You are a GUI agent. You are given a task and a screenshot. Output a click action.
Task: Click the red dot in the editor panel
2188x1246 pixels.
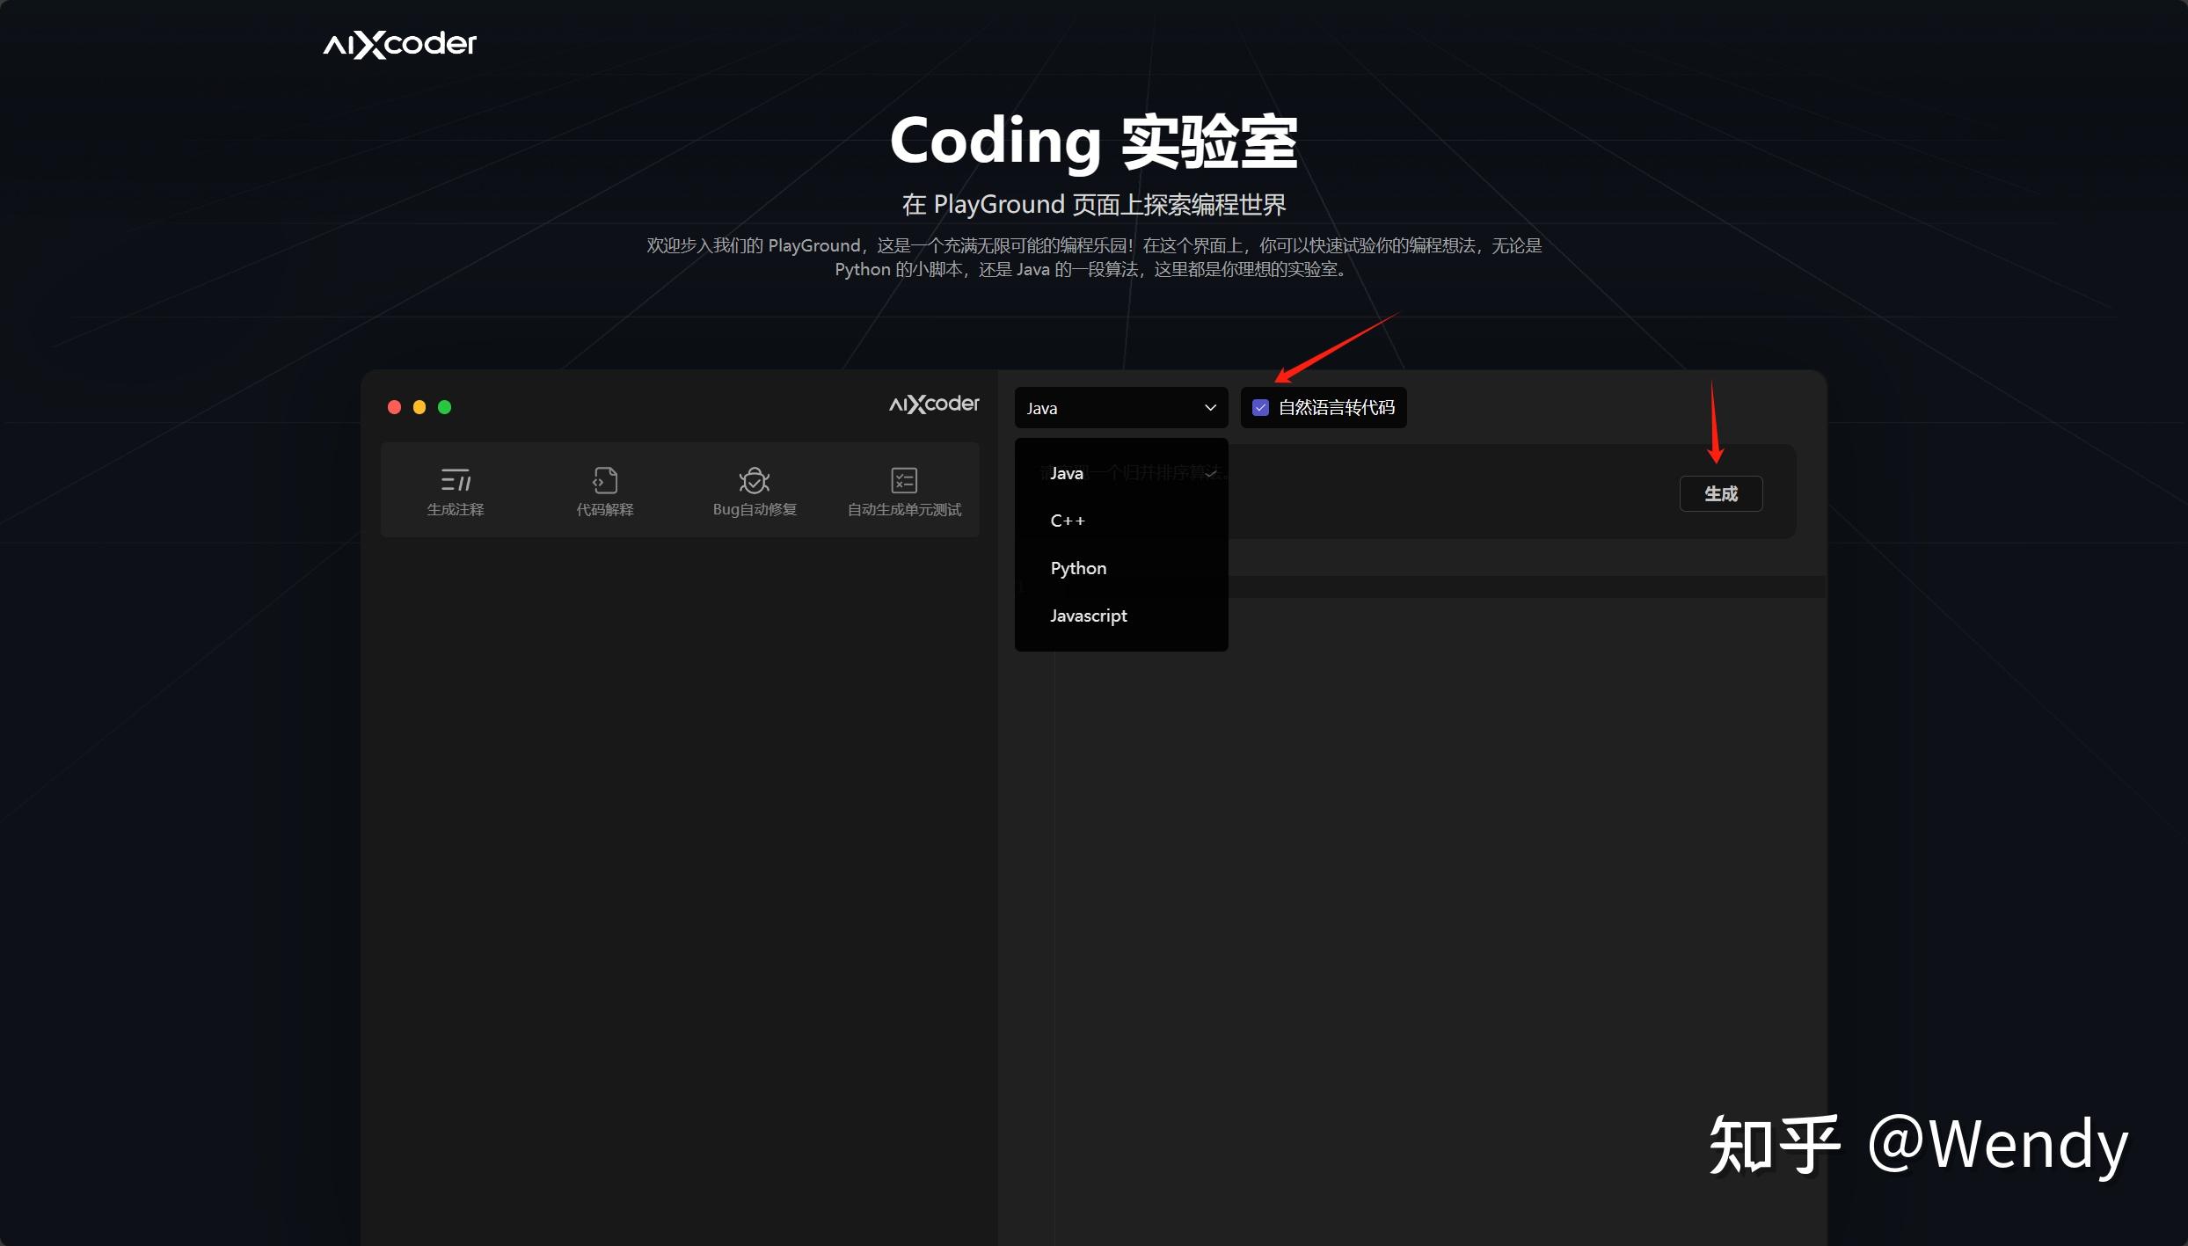[x=393, y=406]
